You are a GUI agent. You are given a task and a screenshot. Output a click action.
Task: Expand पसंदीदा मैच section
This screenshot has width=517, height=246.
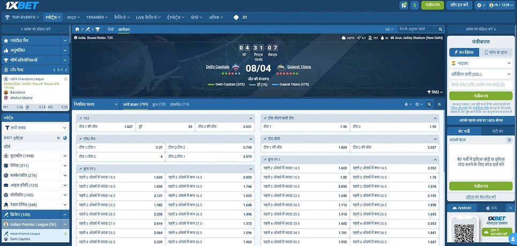[x=65, y=41]
